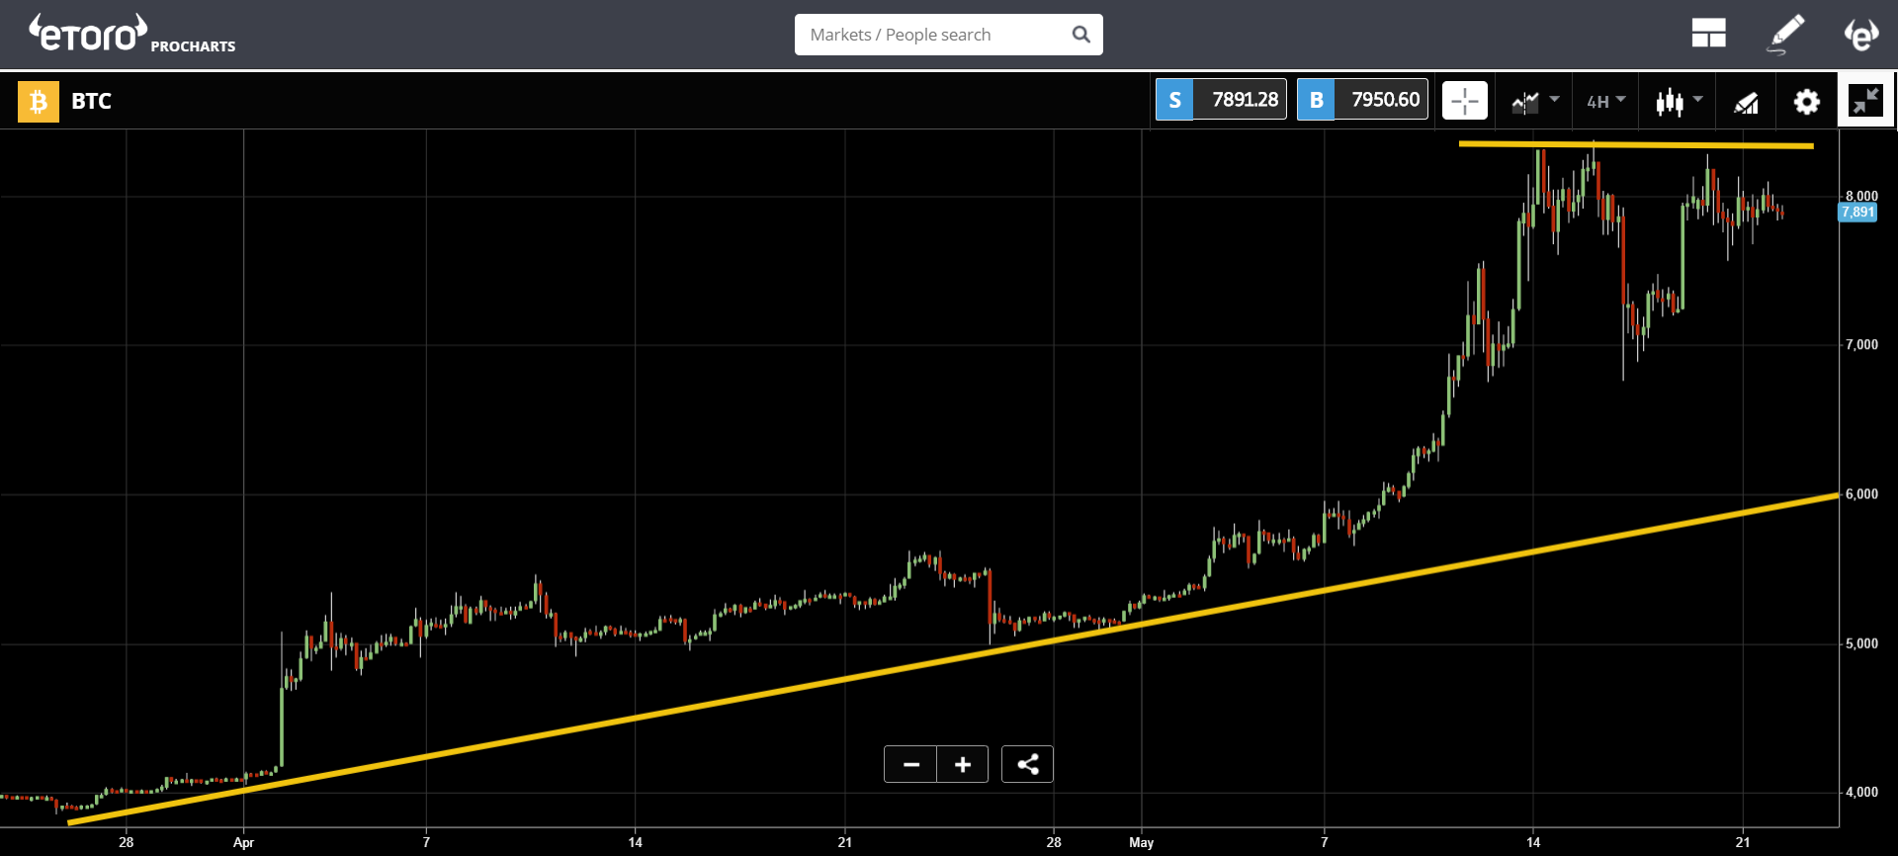The height and width of the screenshot is (856, 1898).
Task: Zoom in the chart with plus button
Action: tap(962, 764)
